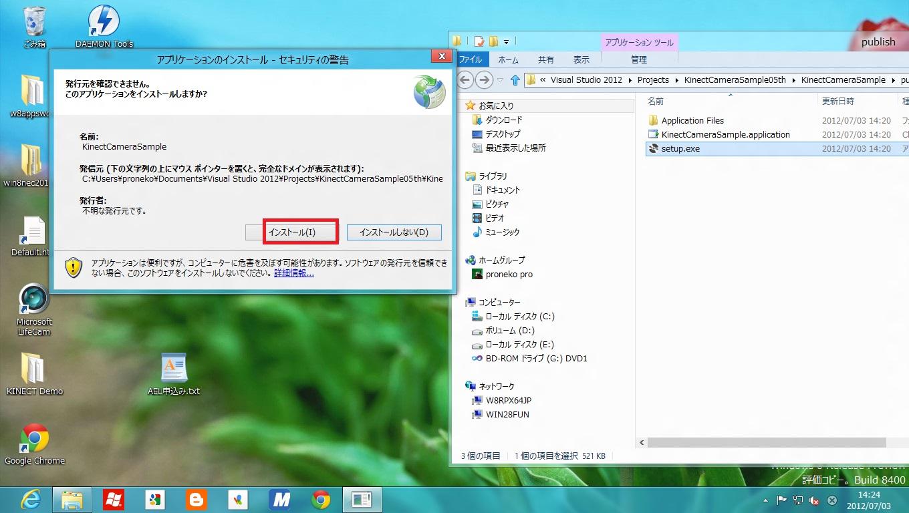Click the horizontal scrollbar in the file list
The image size is (909, 513).
click(767, 442)
